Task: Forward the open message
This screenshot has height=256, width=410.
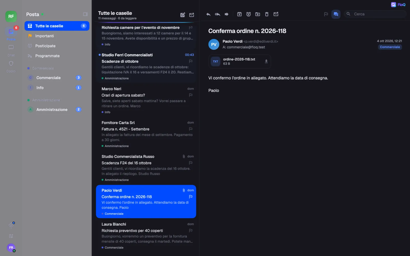Action: tap(227, 14)
